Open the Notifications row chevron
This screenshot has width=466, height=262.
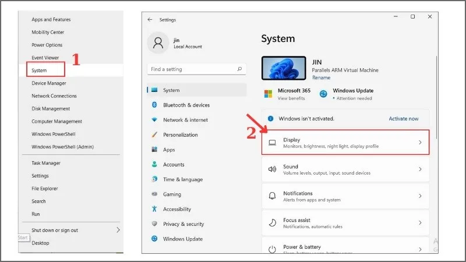(420, 196)
